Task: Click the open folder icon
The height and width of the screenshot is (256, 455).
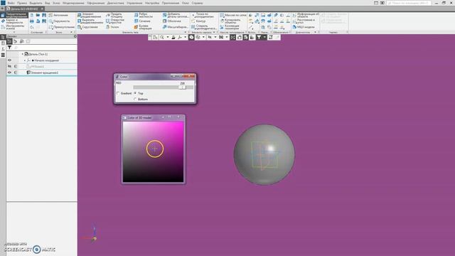Action: [x=38, y=15]
